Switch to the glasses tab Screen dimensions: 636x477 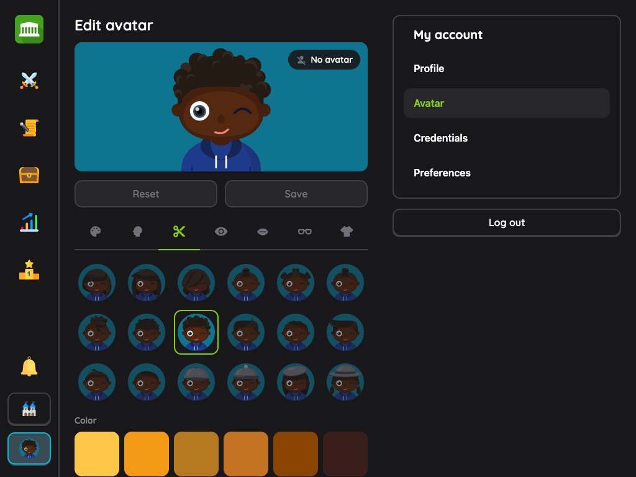click(304, 232)
